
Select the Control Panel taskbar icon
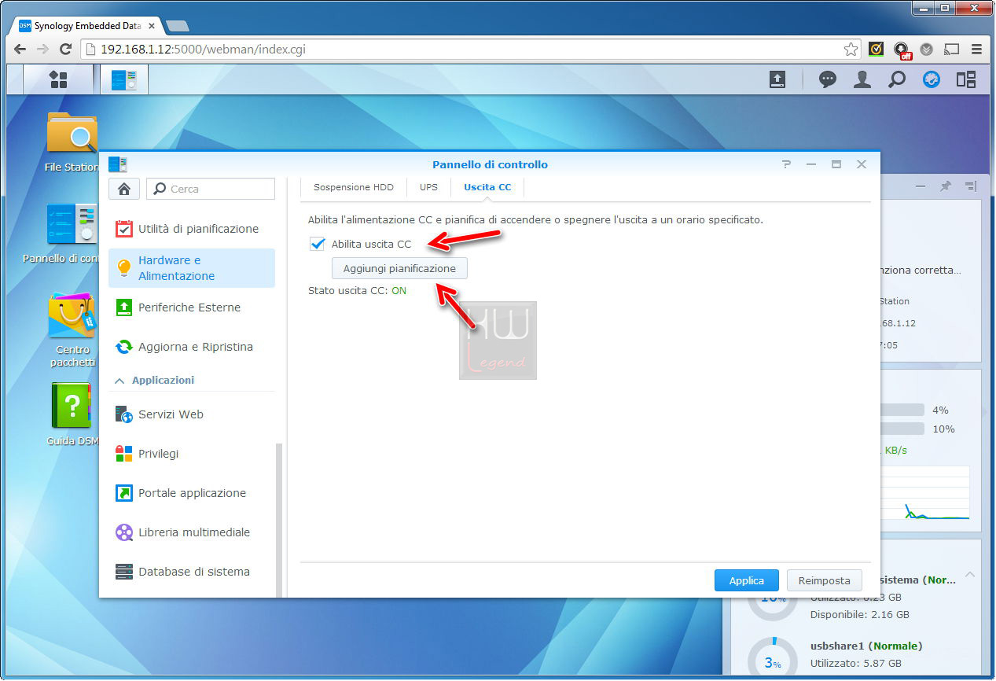point(123,79)
